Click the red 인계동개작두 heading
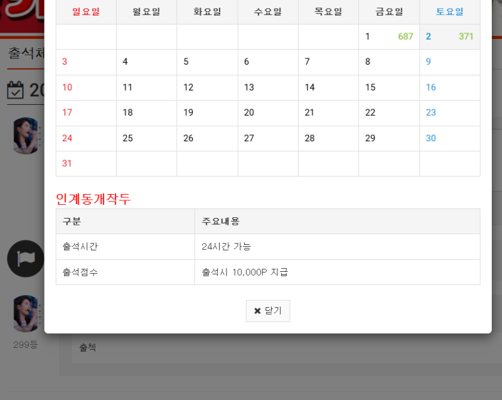 coord(93,199)
